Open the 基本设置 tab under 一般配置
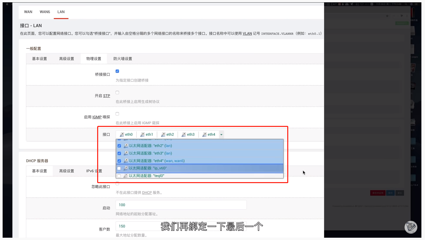The height and width of the screenshot is (240, 425). click(x=40, y=59)
